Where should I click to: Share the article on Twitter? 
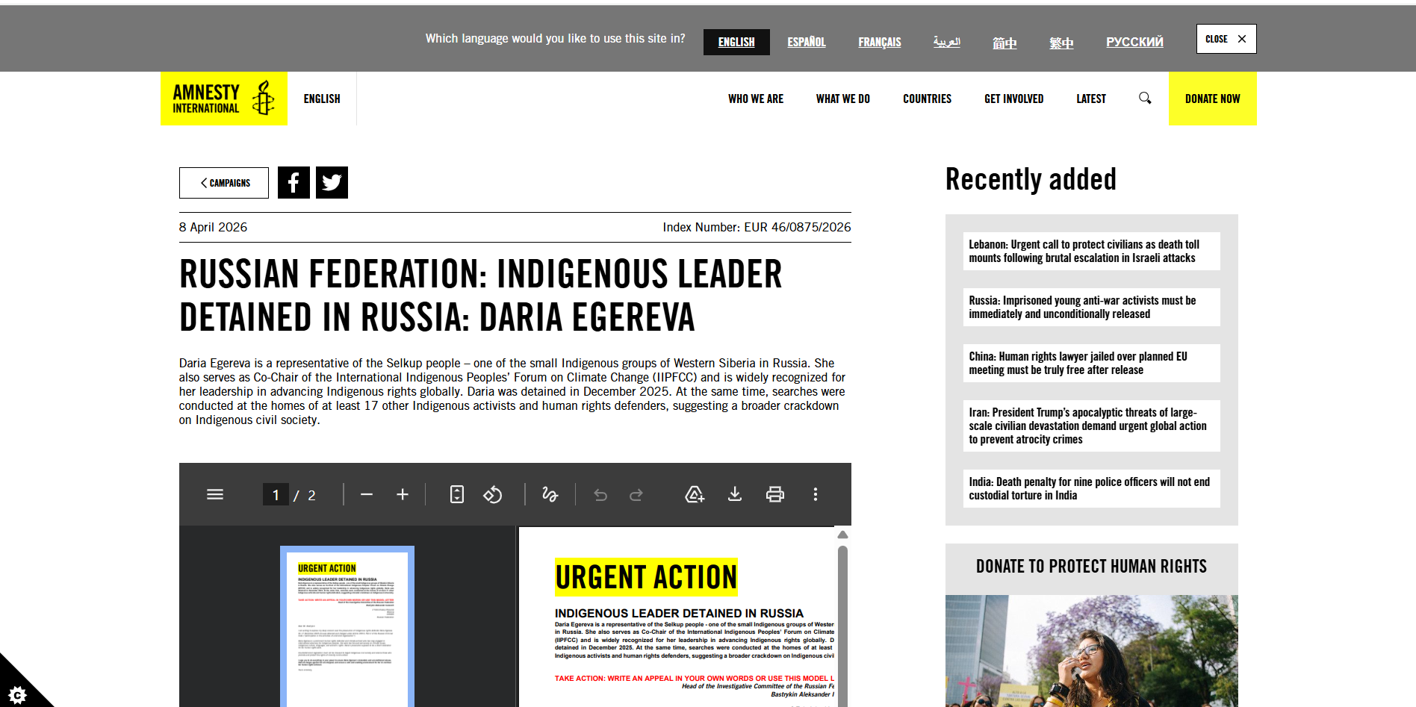(x=332, y=183)
